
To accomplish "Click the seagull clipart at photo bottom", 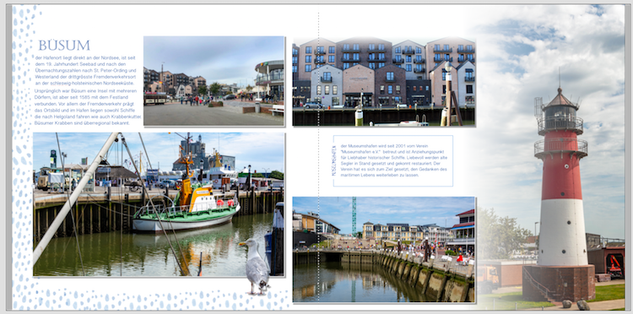I will tap(256, 266).
